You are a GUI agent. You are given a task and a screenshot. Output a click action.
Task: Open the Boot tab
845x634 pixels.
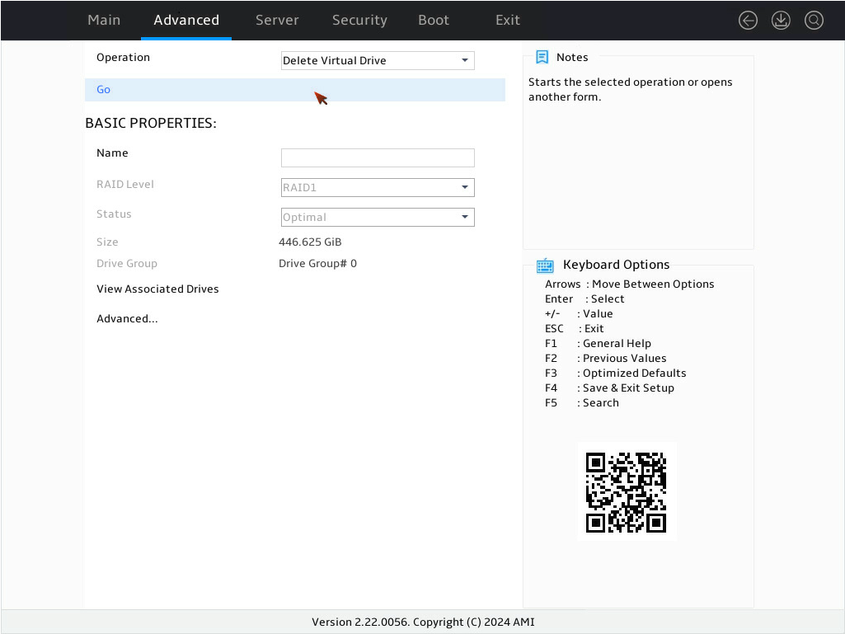pyautogui.click(x=434, y=20)
